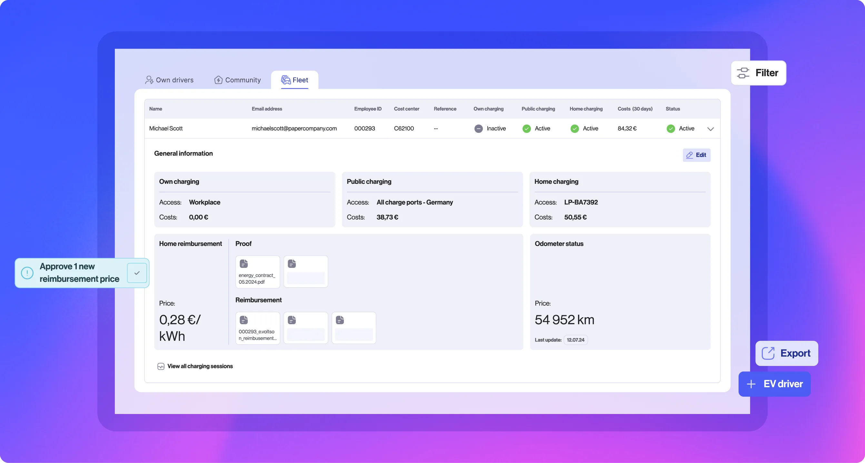
Task: Open View all charging sessions
Action: (200, 366)
